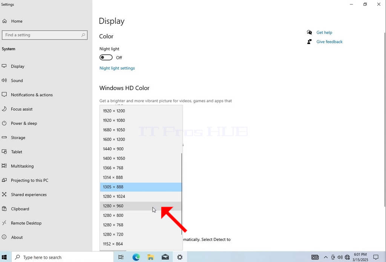The image size is (386, 262).
Task: Choose 1280 × 800 resolution
Action: click(141, 215)
